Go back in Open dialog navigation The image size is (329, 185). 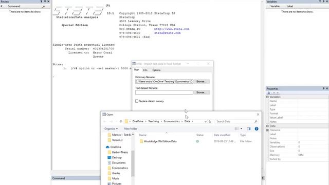tap(105, 121)
